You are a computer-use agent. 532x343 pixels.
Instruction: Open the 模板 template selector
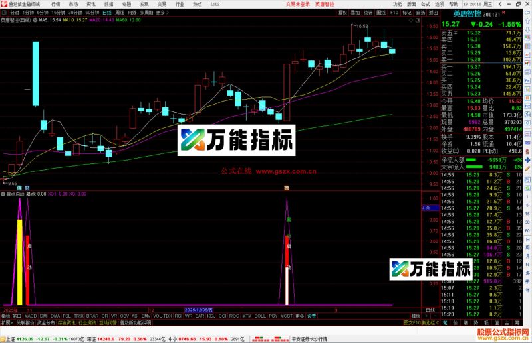[x=416, y=316]
